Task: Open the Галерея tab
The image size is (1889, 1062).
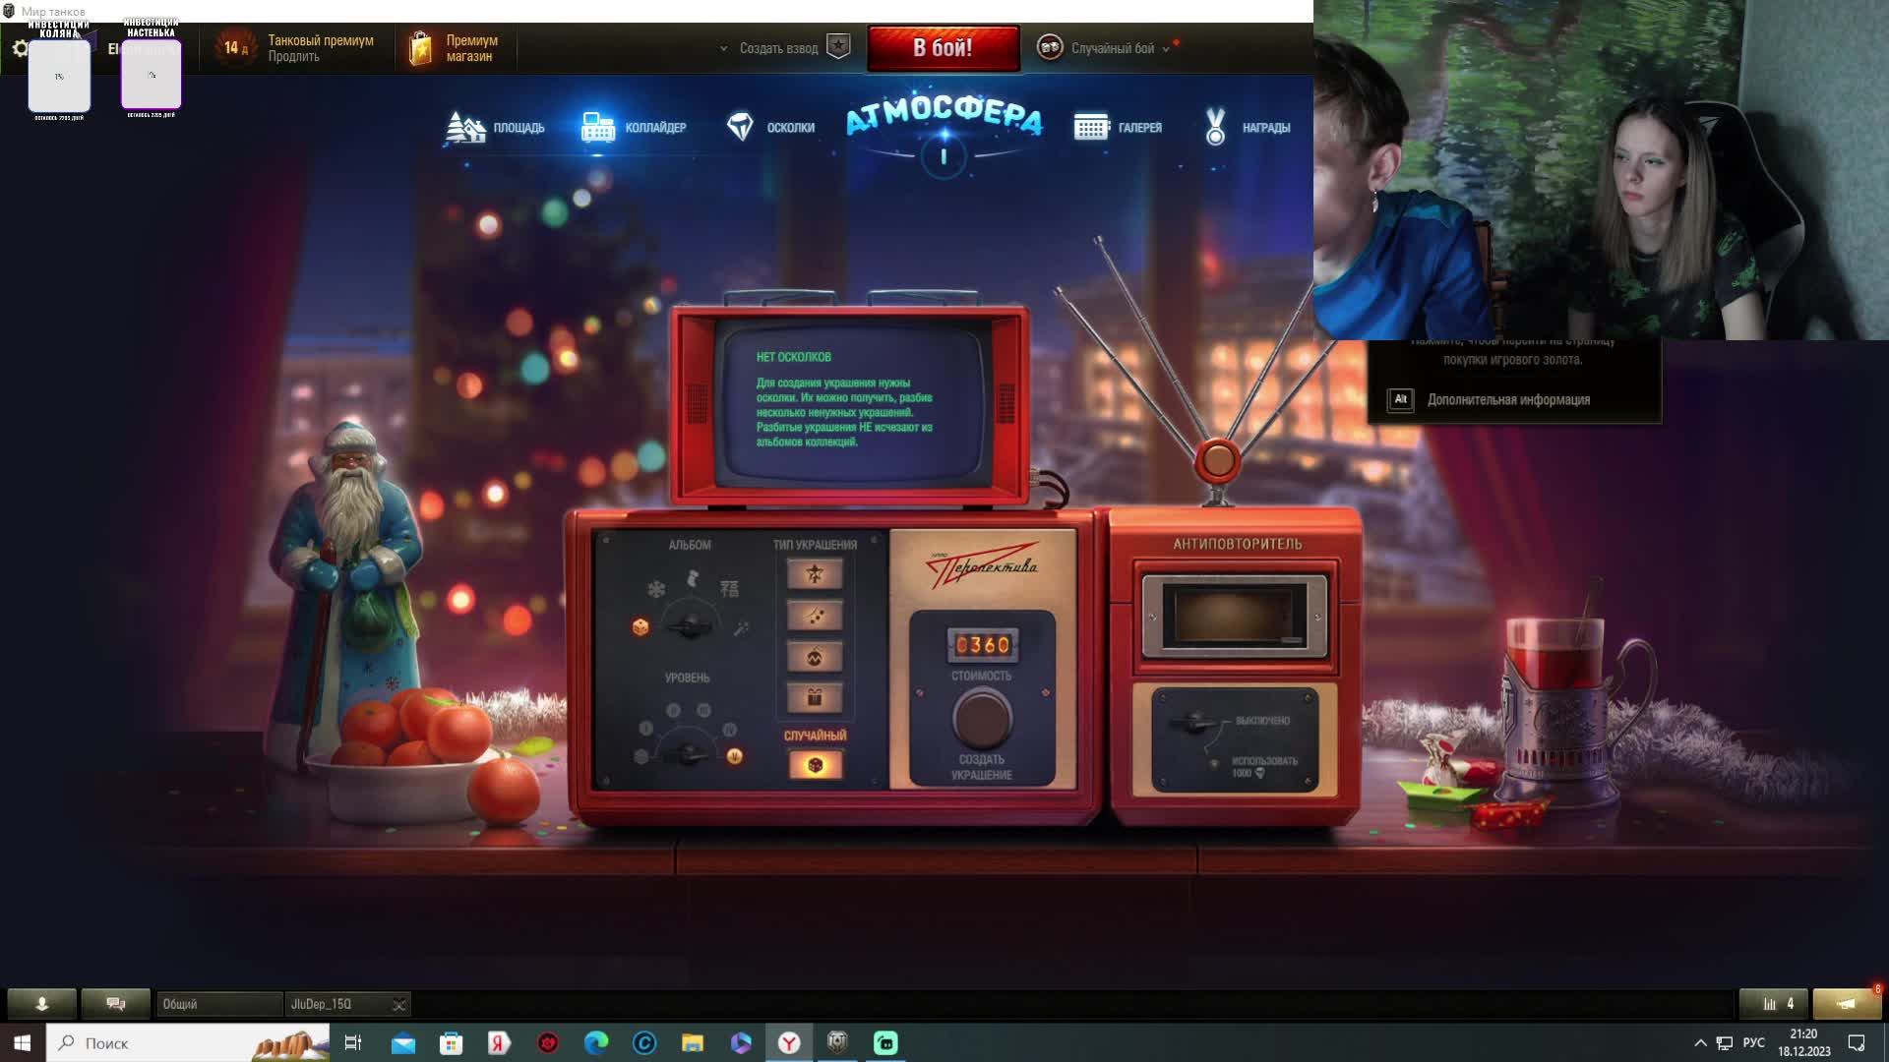Action: (x=1118, y=128)
